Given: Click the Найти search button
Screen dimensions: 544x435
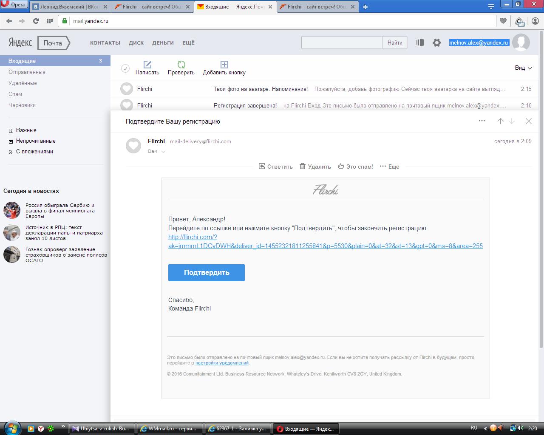Looking at the screenshot, I should (x=395, y=42).
